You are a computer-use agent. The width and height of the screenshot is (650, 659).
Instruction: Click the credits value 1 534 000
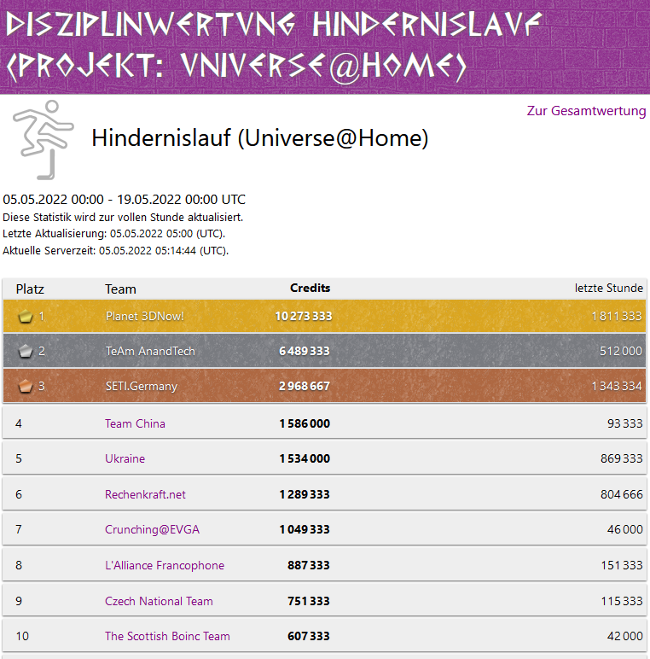pos(305,458)
